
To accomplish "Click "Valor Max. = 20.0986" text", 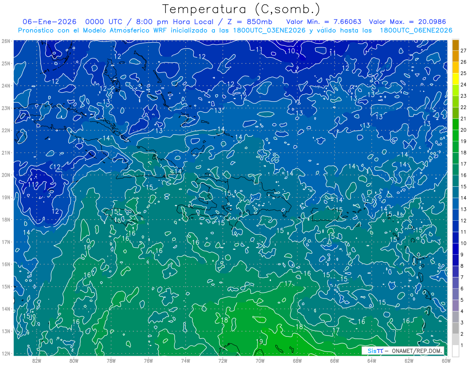I will [407, 22].
